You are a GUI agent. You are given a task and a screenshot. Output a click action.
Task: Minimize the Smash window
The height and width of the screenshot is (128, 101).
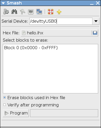pyautogui.click(x=92, y=3)
